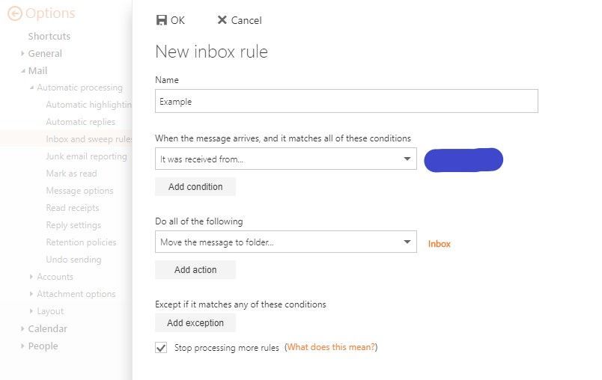This screenshot has width=602, height=380.
Task: Select Automatic replies in sidebar
Action: [x=81, y=122]
